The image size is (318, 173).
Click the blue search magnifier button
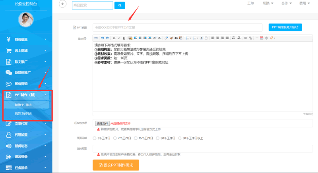pos(120,6)
